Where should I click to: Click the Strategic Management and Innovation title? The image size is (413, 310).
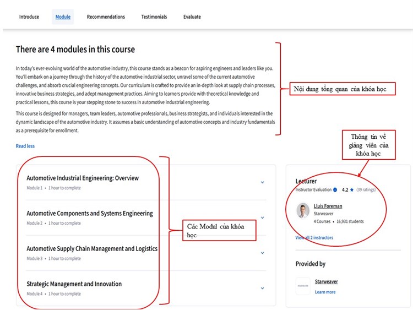(74, 284)
